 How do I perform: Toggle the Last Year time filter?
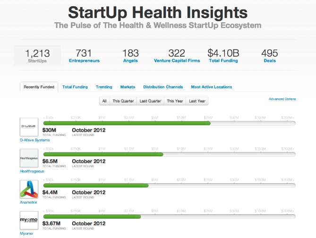(x=197, y=101)
